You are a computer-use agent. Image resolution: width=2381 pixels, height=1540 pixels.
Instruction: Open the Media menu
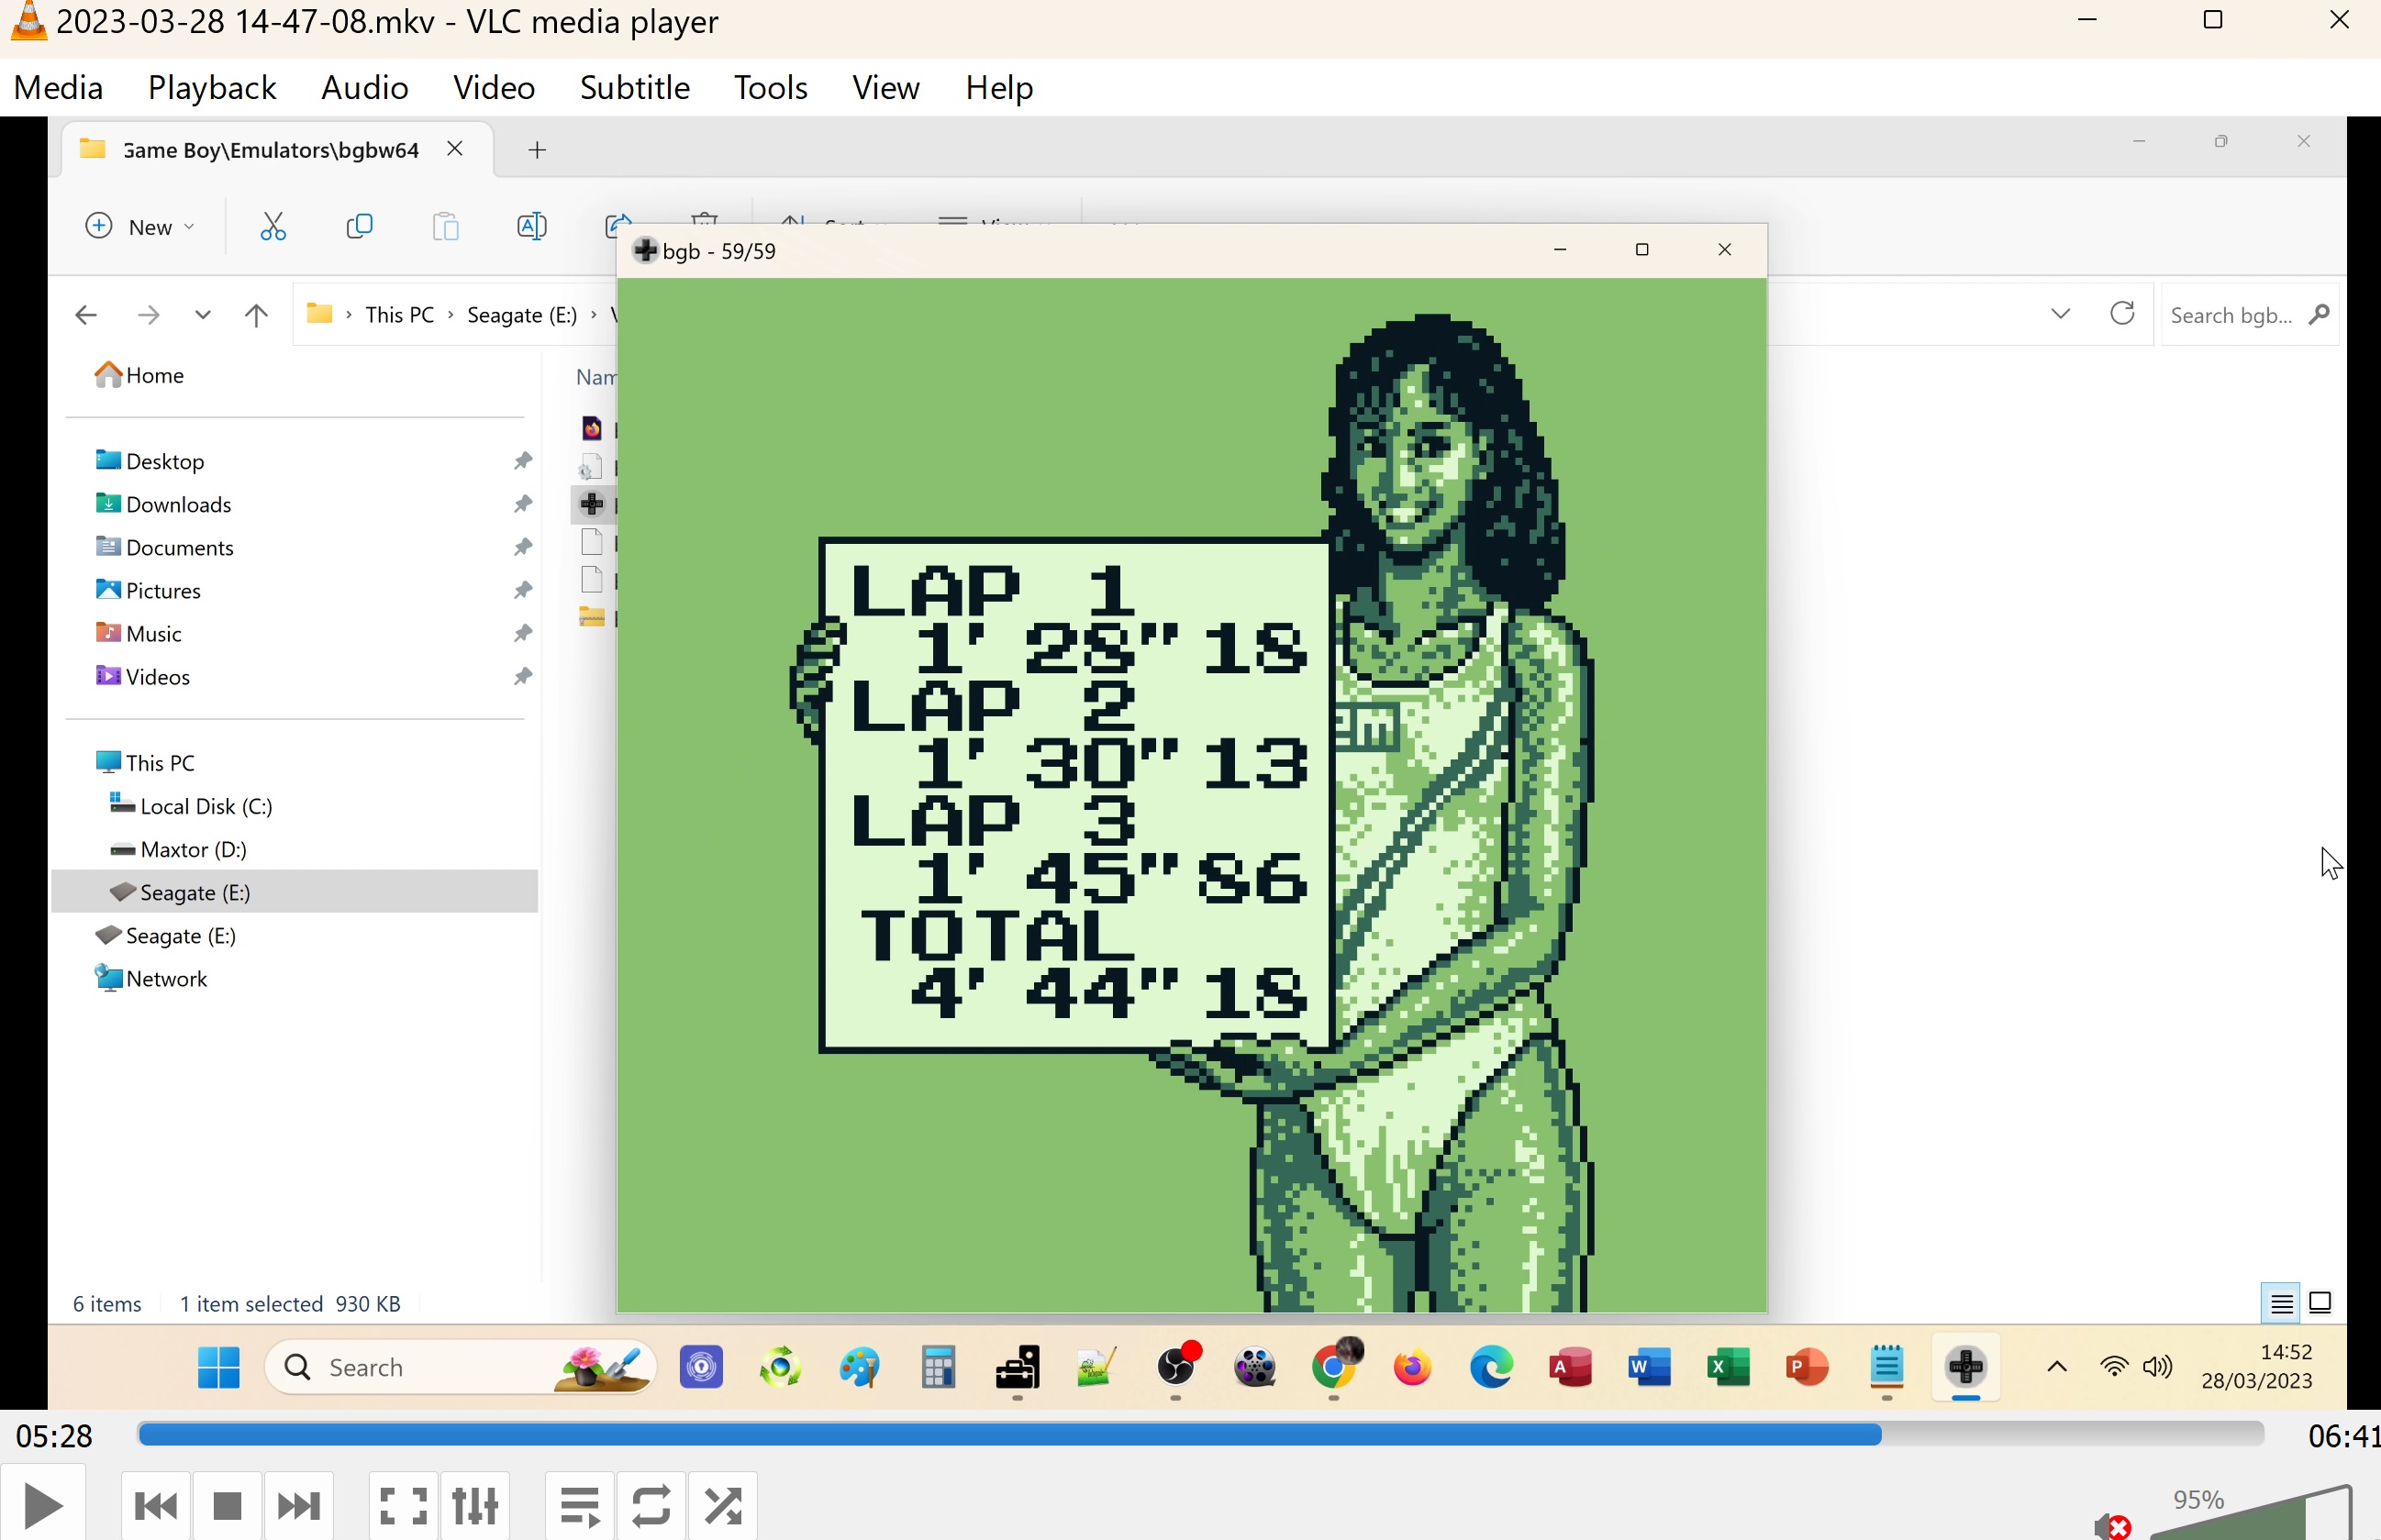pyautogui.click(x=58, y=88)
